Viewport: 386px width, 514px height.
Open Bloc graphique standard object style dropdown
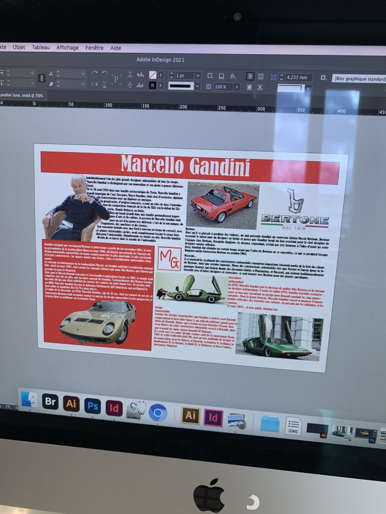pos(359,79)
